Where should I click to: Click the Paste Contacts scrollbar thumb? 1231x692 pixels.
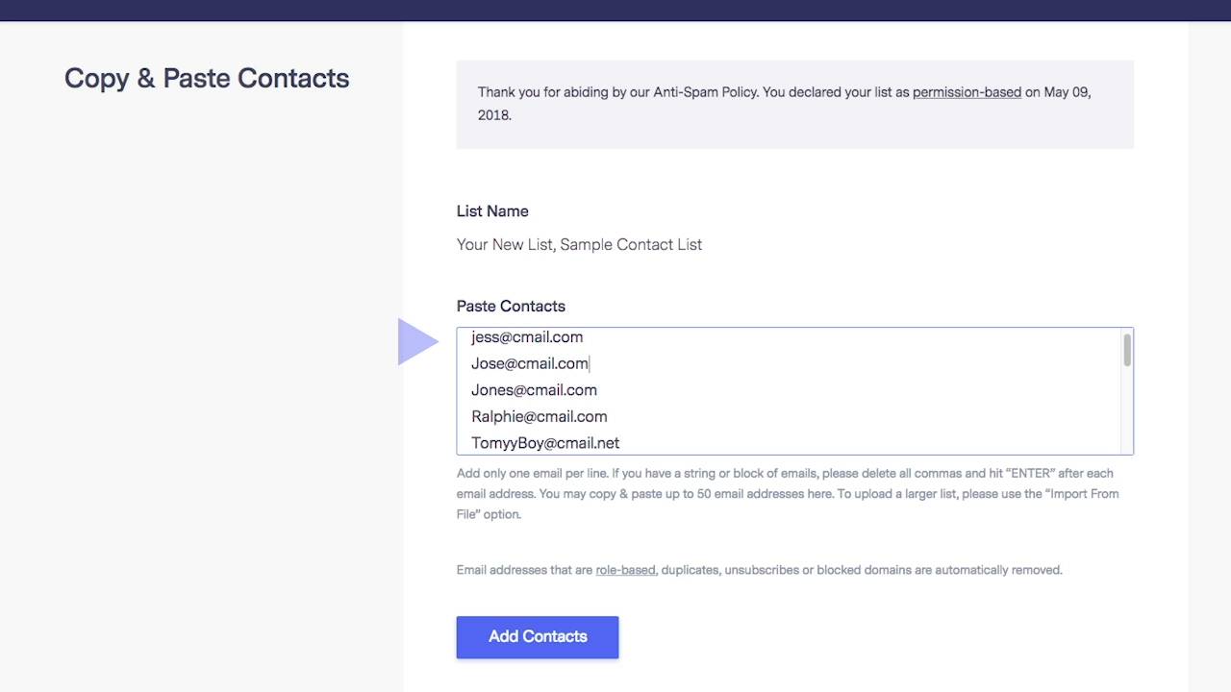[x=1126, y=350]
